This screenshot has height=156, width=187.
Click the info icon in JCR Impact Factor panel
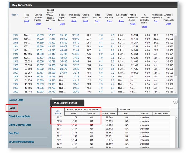pyautogui.click(x=176, y=102)
